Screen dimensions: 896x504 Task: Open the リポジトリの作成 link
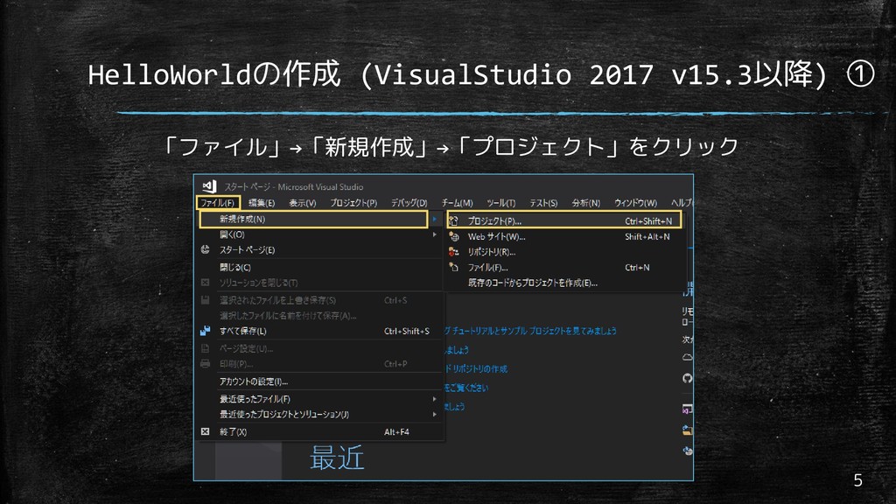(476, 369)
